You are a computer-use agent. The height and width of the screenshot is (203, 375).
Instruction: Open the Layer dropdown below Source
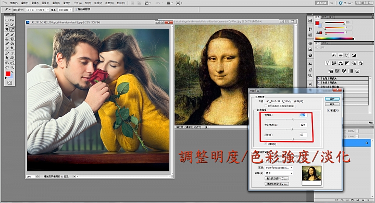tap(279, 173)
